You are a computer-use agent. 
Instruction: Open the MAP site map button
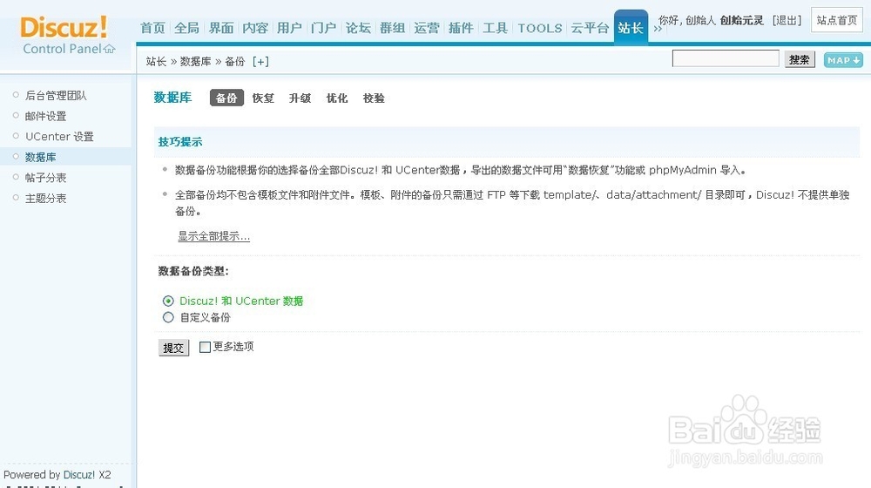coord(843,60)
